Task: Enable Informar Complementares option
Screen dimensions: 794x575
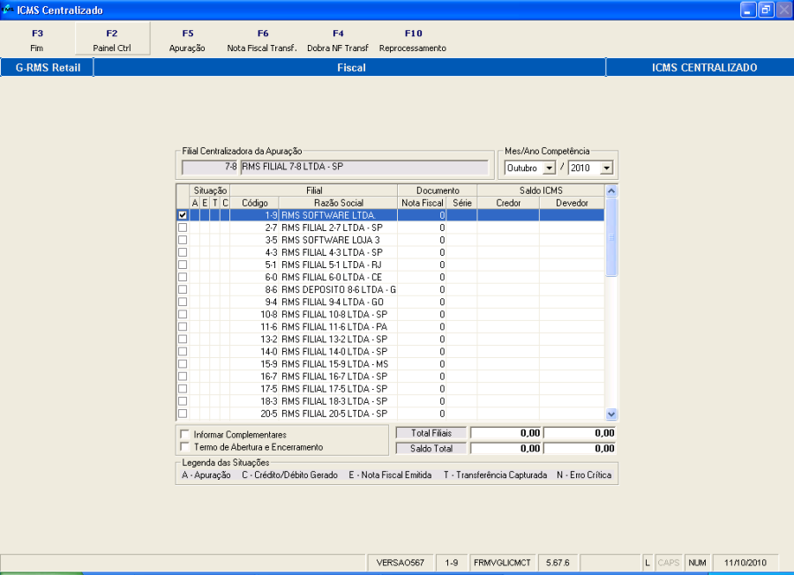Action: (185, 434)
